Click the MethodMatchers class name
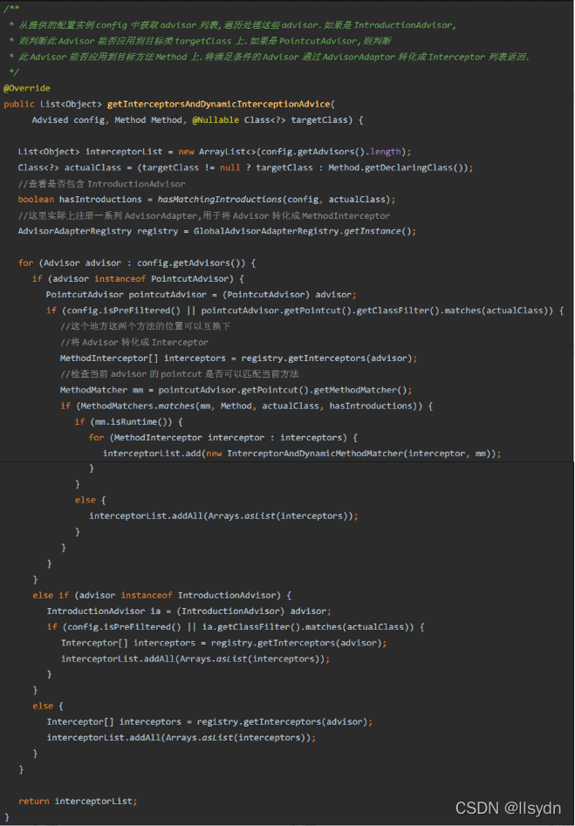This screenshot has height=826, width=575. (x=116, y=406)
